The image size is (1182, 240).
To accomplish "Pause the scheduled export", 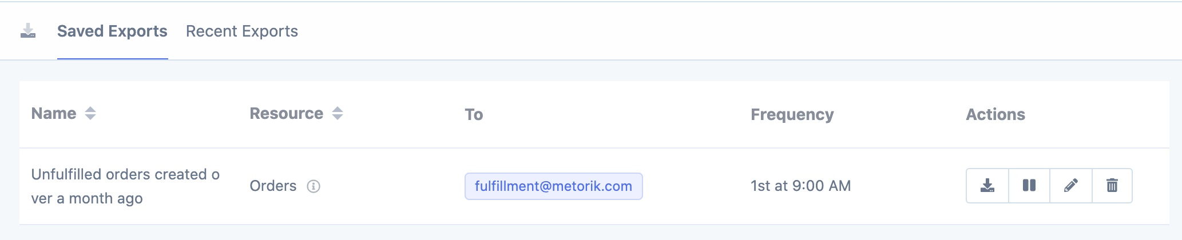I will click(x=1029, y=186).
